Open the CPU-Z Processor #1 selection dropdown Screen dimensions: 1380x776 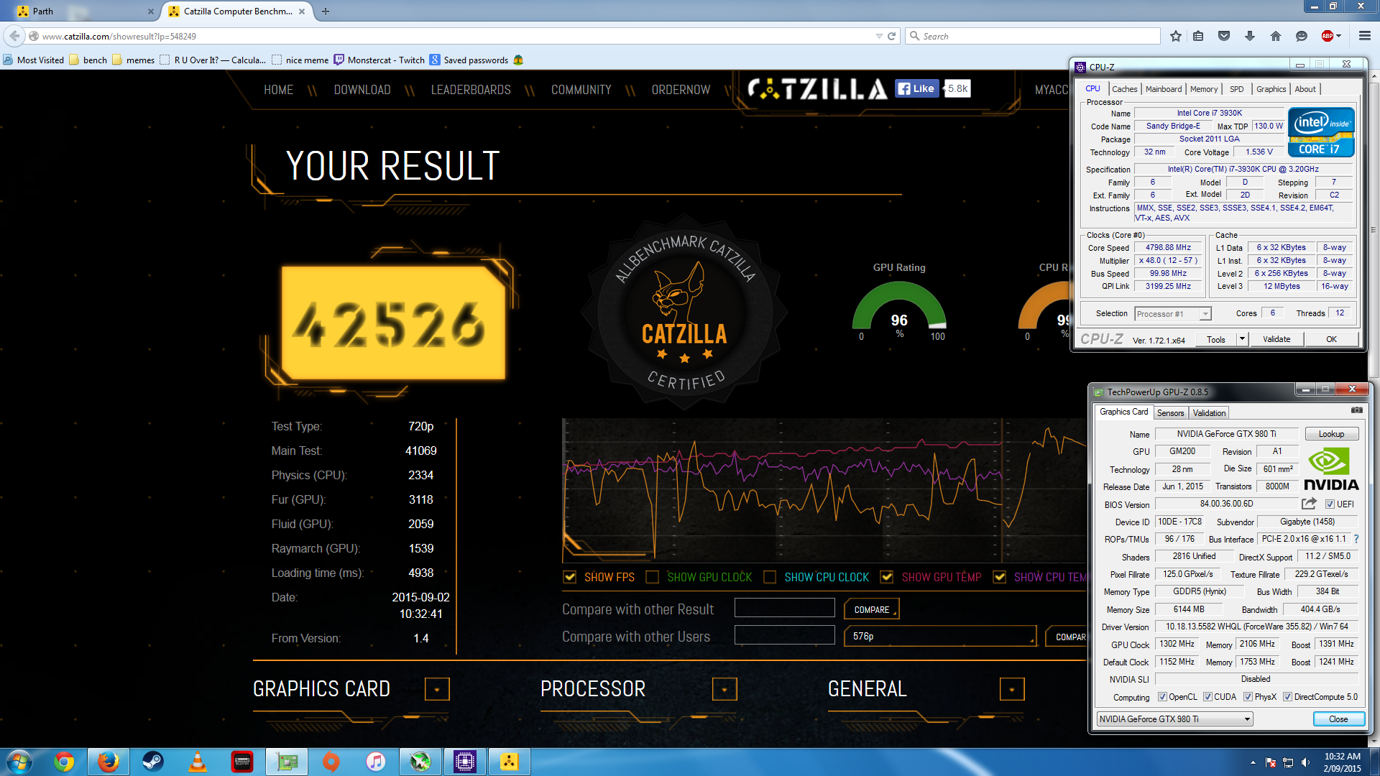tap(1173, 314)
